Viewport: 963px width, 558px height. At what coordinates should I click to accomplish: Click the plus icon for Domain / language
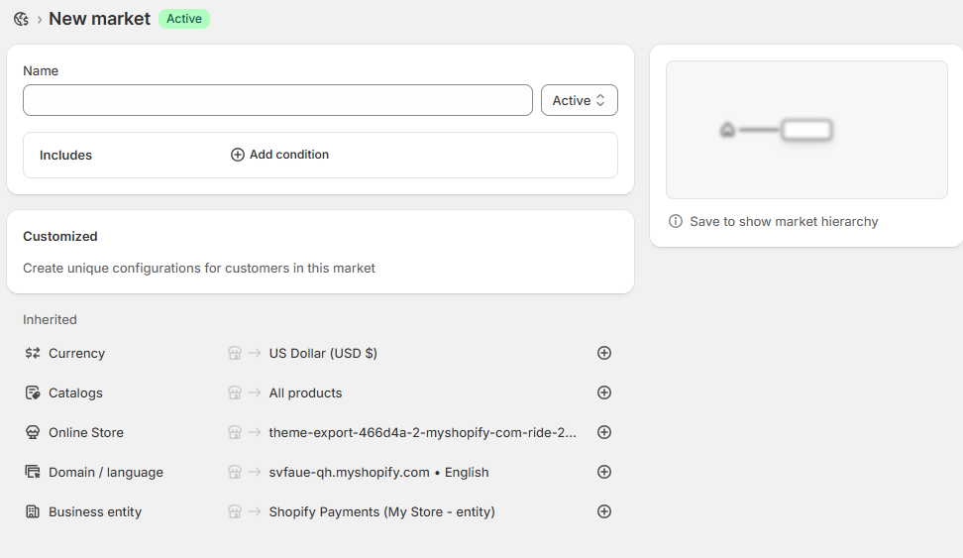(x=604, y=472)
